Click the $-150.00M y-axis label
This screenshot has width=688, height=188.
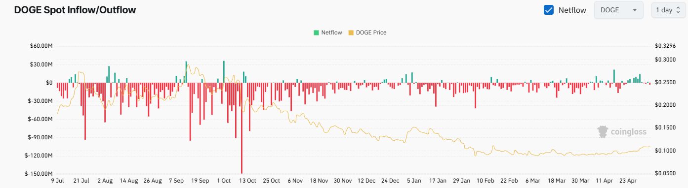(x=39, y=174)
